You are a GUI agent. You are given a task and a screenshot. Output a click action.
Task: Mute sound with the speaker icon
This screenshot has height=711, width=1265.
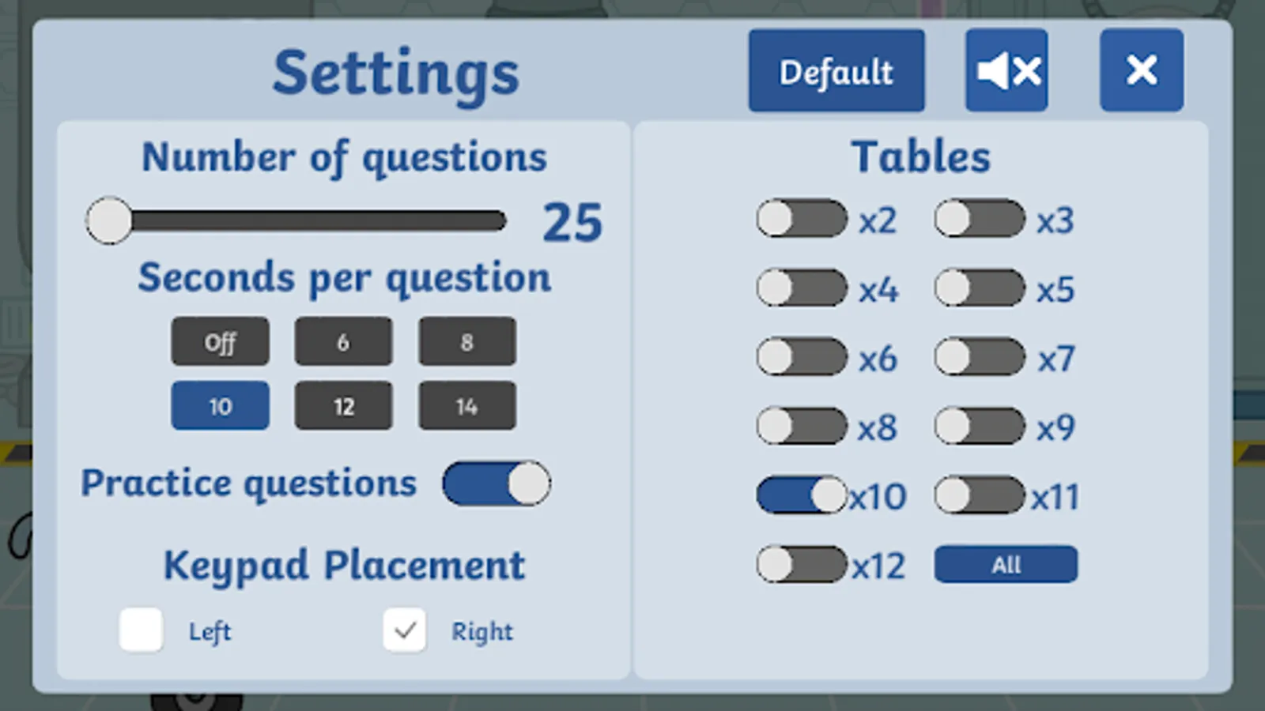[x=1006, y=71]
